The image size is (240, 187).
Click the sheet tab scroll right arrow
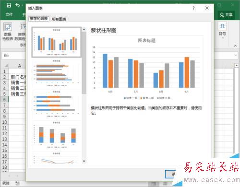point(17,176)
